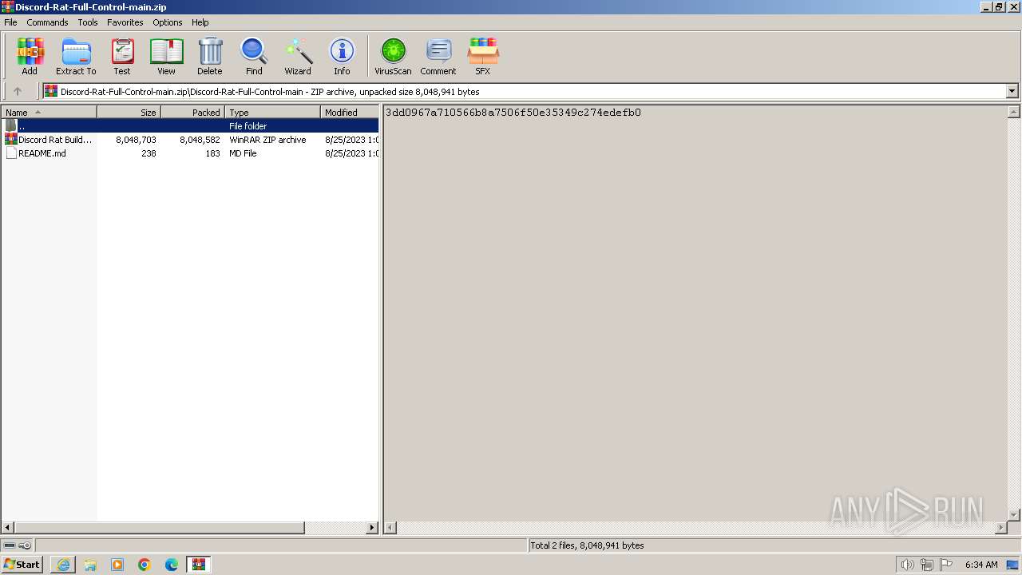Select the 'File folder' parent row

(190, 125)
